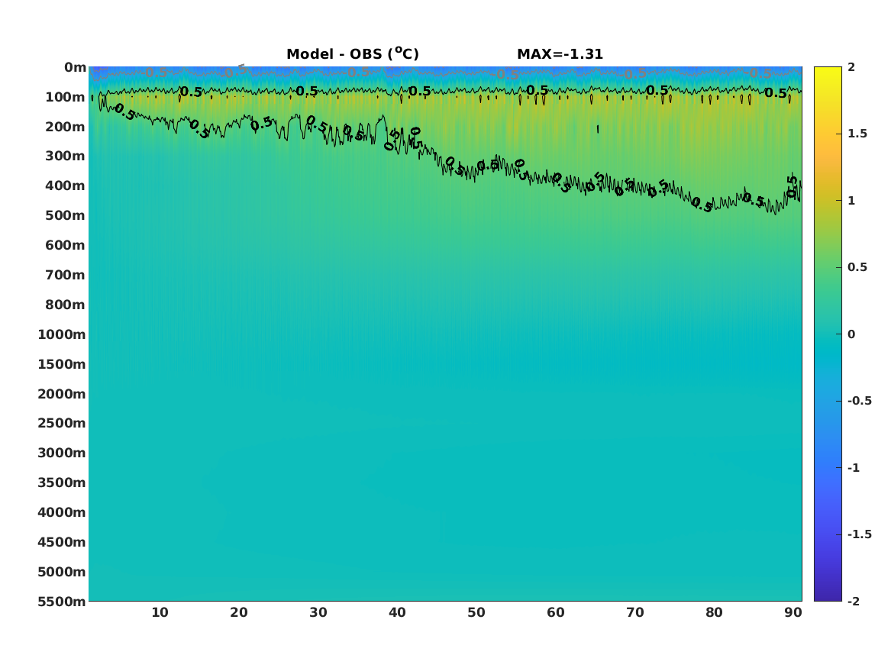Click the colorbar tick label '-2'

(x=854, y=601)
